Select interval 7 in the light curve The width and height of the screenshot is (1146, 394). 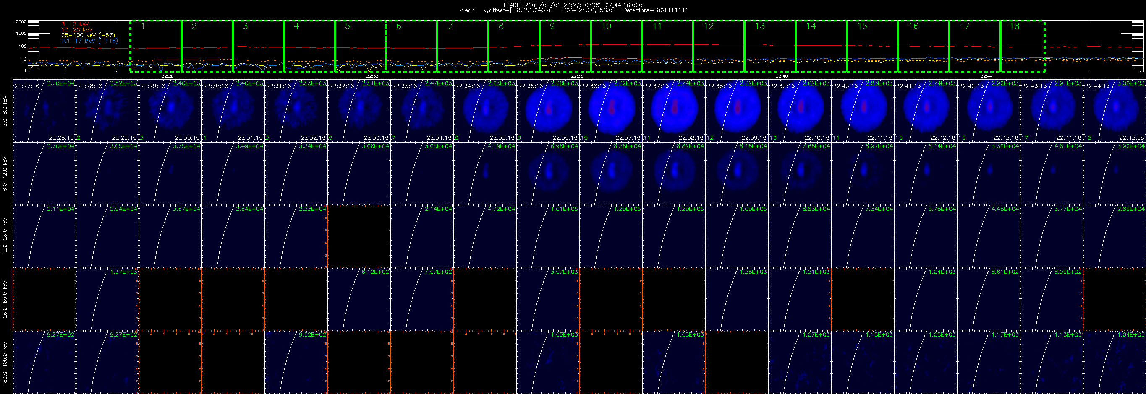click(x=463, y=46)
